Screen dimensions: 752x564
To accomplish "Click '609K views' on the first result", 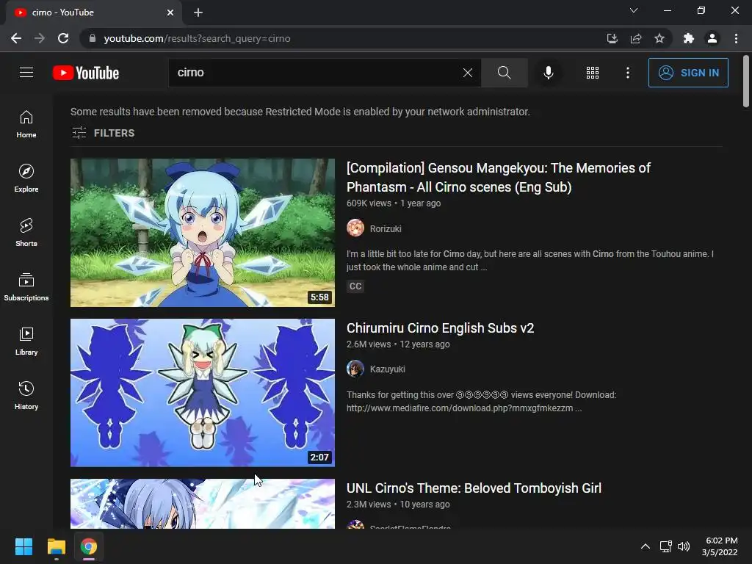I will coord(369,203).
